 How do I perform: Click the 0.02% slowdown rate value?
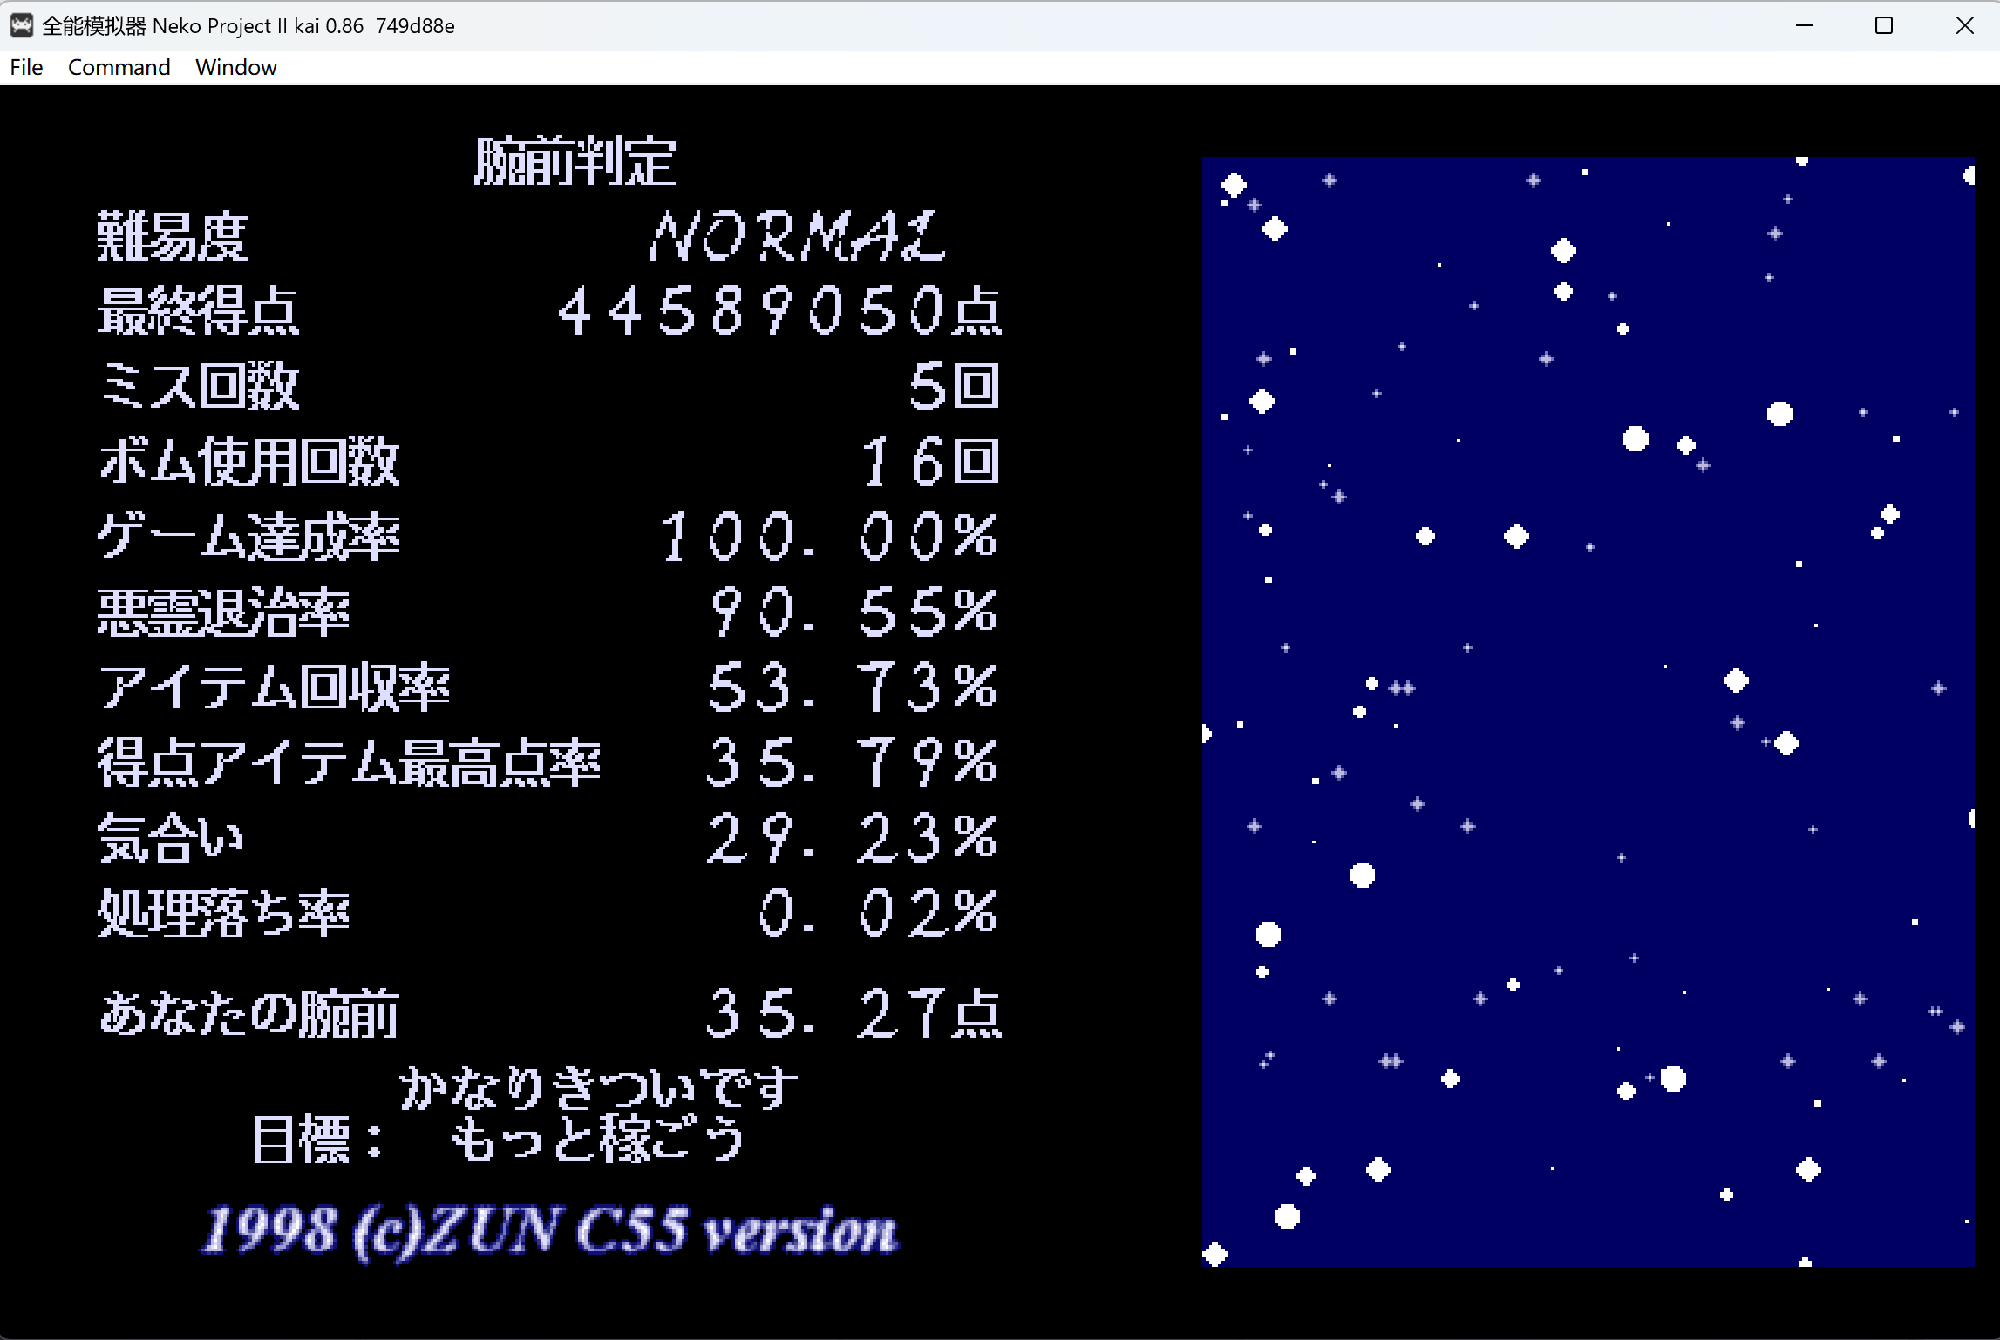[876, 913]
